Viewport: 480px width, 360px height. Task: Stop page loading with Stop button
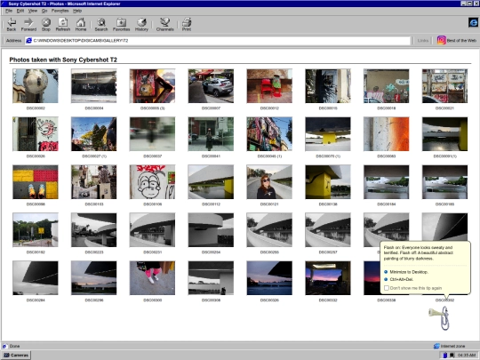coord(46,24)
